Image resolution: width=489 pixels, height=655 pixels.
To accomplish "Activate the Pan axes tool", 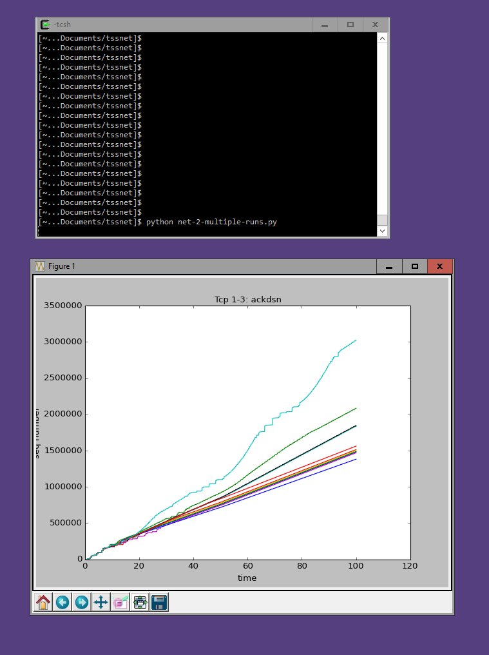I will (x=101, y=602).
